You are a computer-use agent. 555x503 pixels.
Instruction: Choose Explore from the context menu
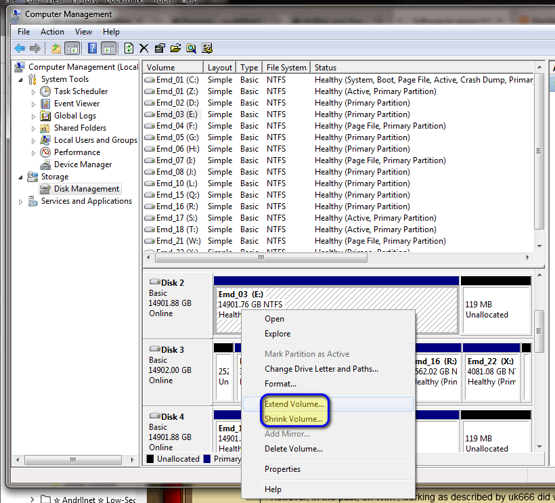[x=328, y=334]
